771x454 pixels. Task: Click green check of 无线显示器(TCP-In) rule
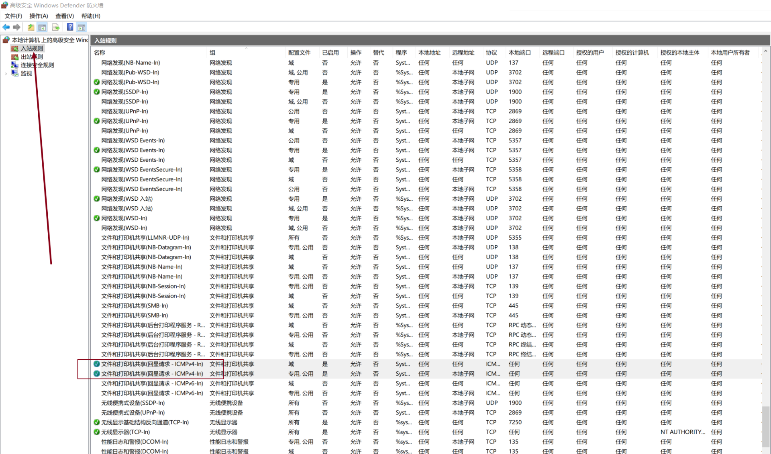click(x=96, y=432)
